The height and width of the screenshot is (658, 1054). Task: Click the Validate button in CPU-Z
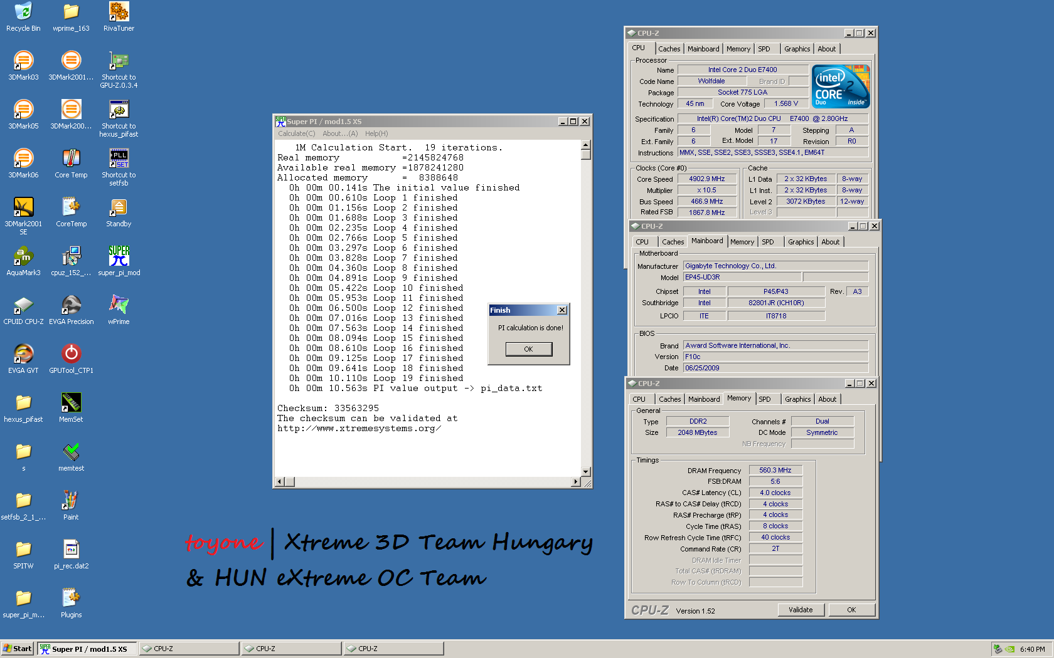pos(801,610)
